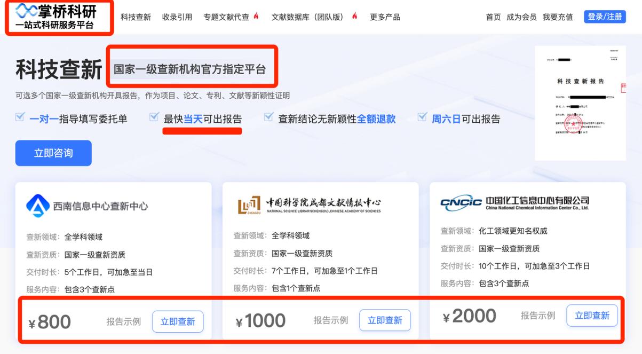This screenshot has width=642, height=354.
Task: Open the 科技查新 menu item
Action: point(136,17)
